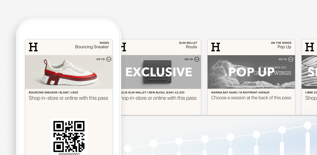Click the EXCLUSIVE overlay label
This screenshot has width=317, height=155.
pos(159,72)
